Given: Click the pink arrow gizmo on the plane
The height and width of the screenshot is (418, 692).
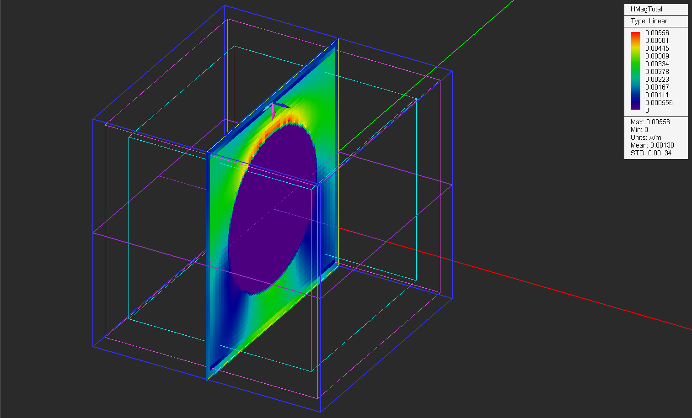Looking at the screenshot, I should pos(273,112).
